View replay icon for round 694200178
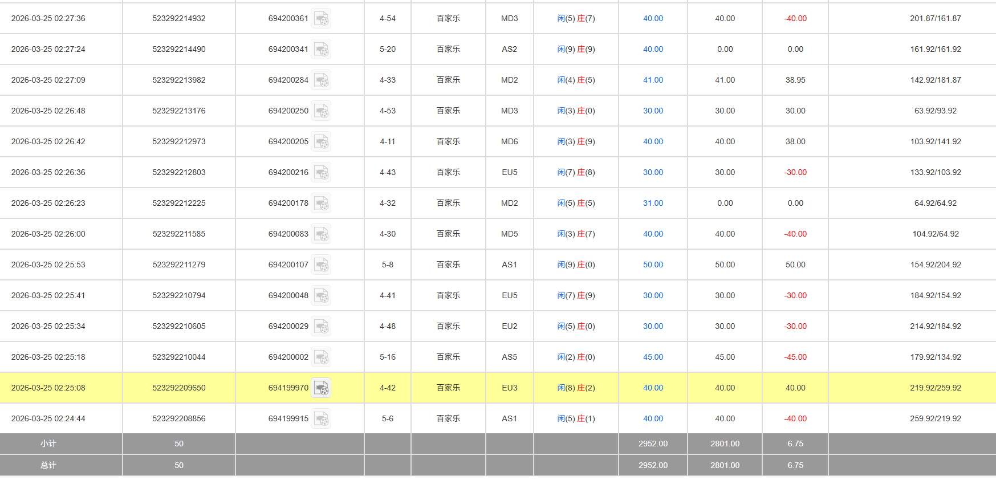The width and height of the screenshot is (996, 484). pos(321,204)
